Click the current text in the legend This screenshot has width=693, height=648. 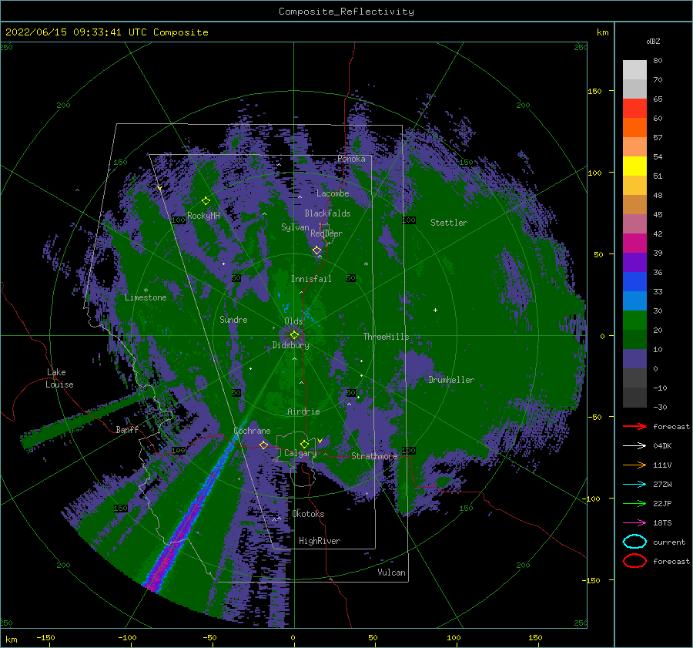tap(668, 542)
